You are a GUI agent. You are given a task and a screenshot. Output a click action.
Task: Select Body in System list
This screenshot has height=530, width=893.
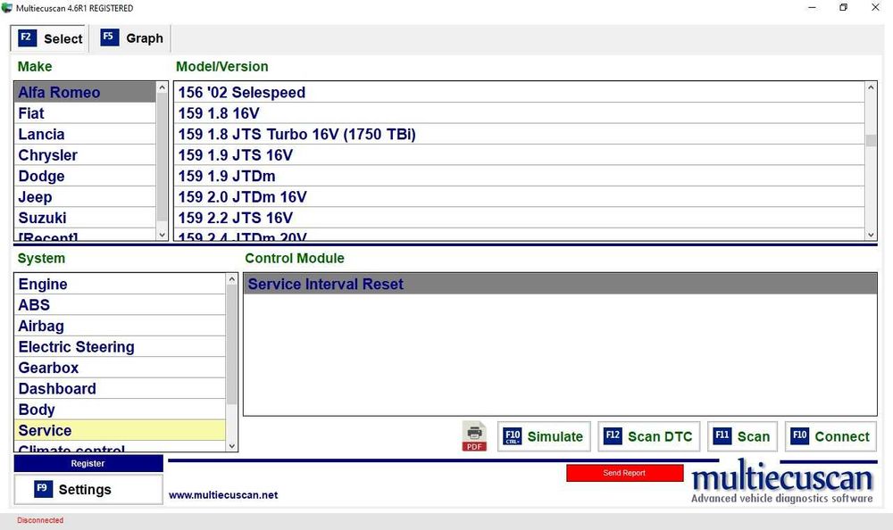pos(121,410)
